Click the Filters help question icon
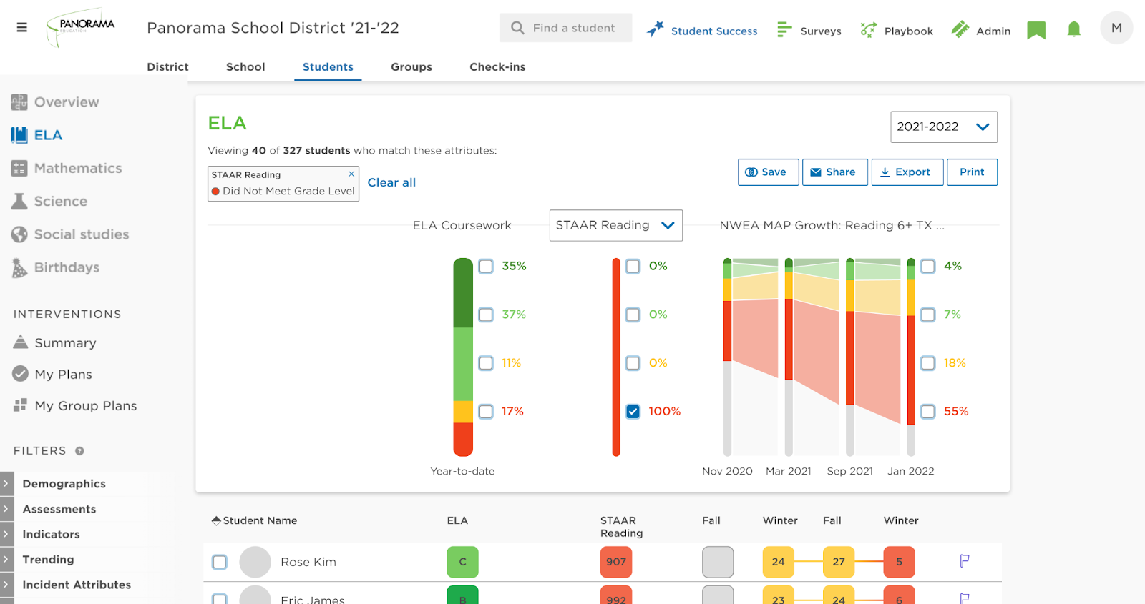Screen dimensions: 1145x604 [x=79, y=451]
